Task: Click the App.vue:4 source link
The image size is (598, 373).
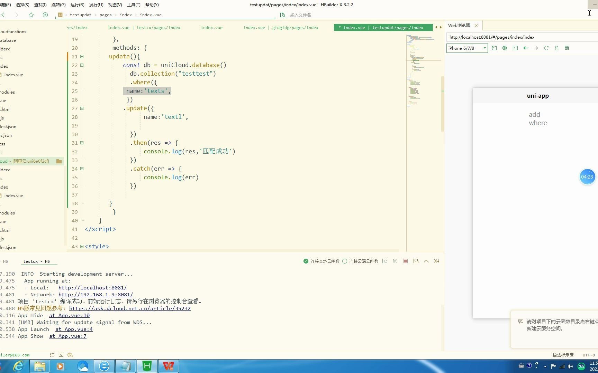Action: 74,329
